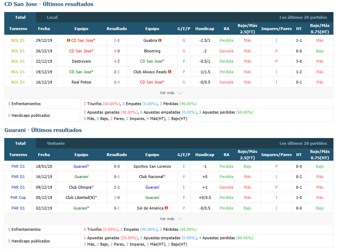Click the -0.5/1 handicap value

[204, 61]
